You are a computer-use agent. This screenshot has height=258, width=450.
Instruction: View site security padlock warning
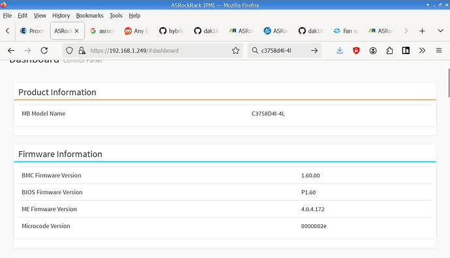click(82, 51)
